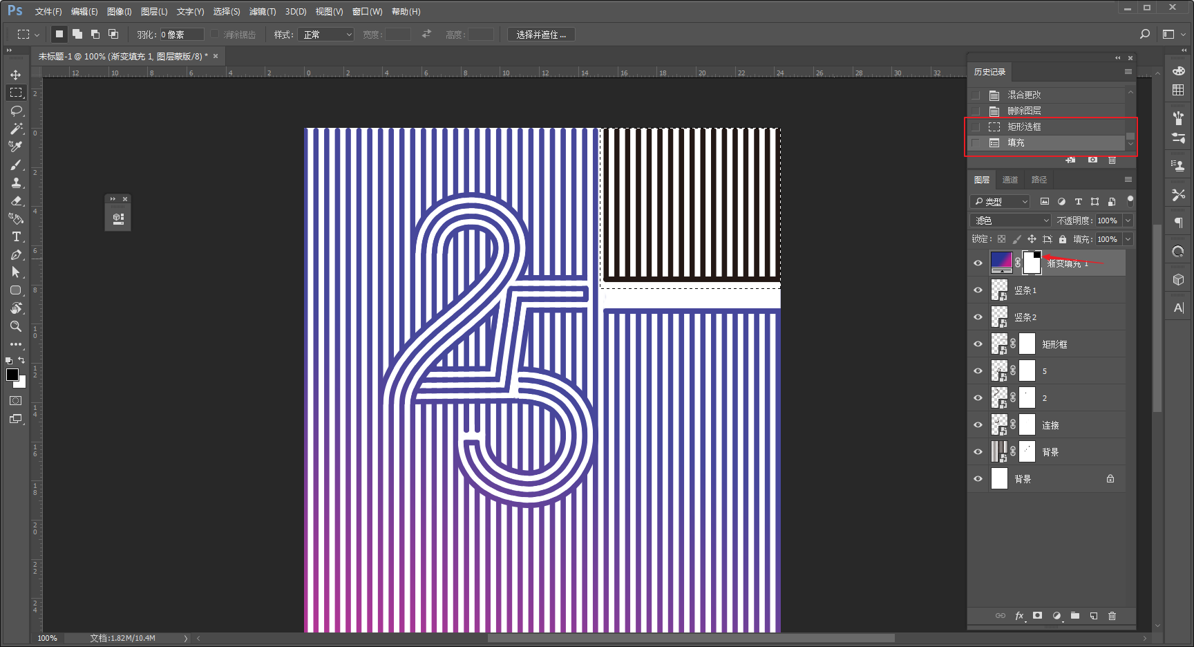Create a new layer group
The height and width of the screenshot is (647, 1194).
point(1075,615)
